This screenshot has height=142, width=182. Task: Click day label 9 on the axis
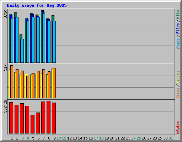pyautogui.click(x=54, y=138)
